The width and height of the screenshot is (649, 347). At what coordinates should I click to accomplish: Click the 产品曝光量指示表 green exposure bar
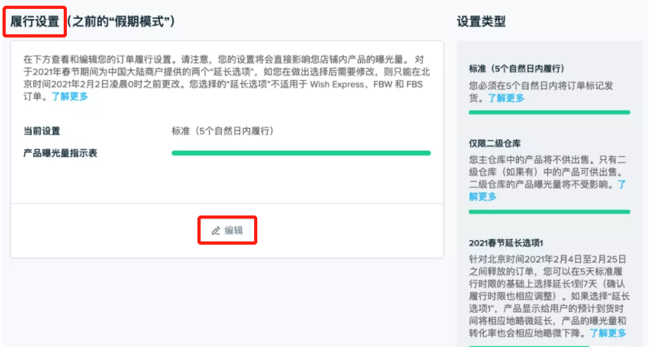point(301,153)
